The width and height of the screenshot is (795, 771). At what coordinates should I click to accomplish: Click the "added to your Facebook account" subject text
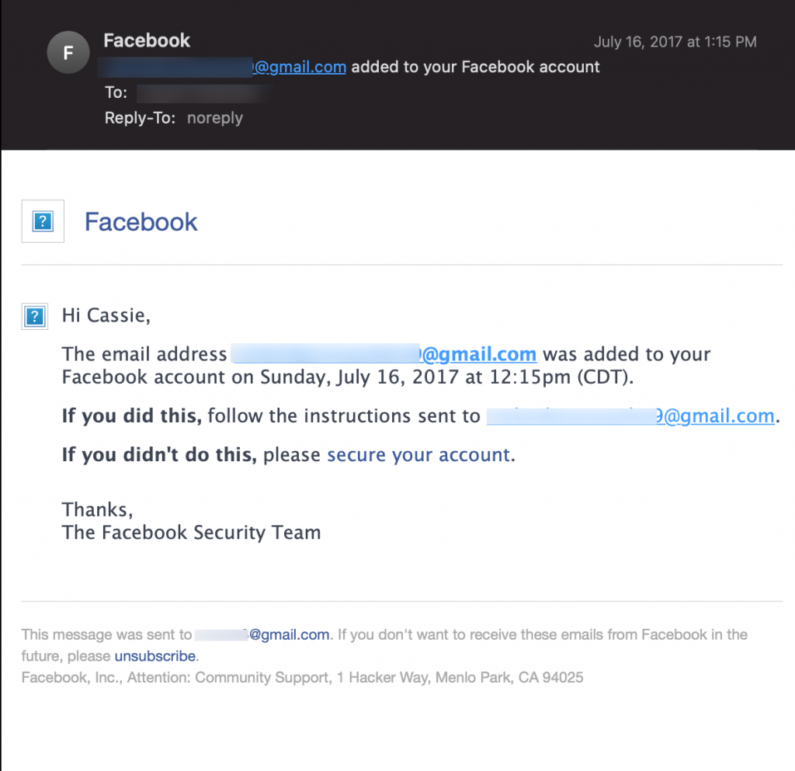[475, 67]
